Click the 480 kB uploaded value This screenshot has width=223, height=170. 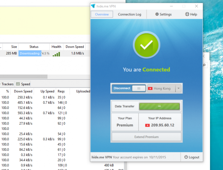(x=109, y=165)
